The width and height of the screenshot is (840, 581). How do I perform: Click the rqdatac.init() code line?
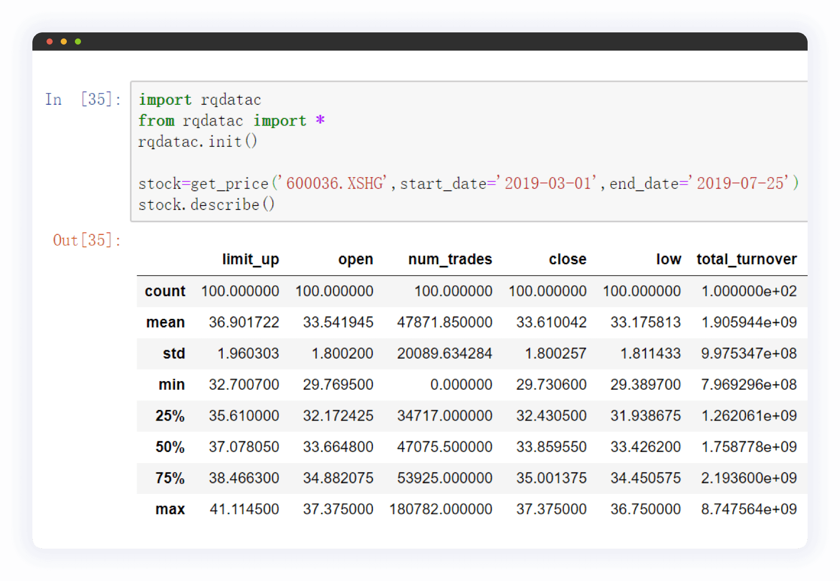197,141
